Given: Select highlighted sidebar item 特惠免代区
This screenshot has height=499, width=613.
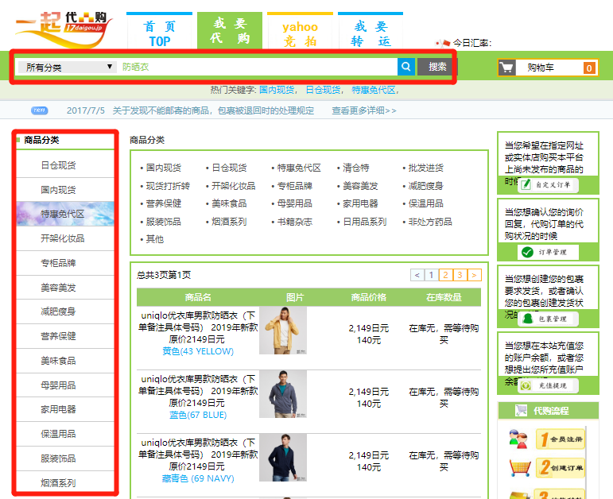Looking at the screenshot, I should pyautogui.click(x=65, y=214).
